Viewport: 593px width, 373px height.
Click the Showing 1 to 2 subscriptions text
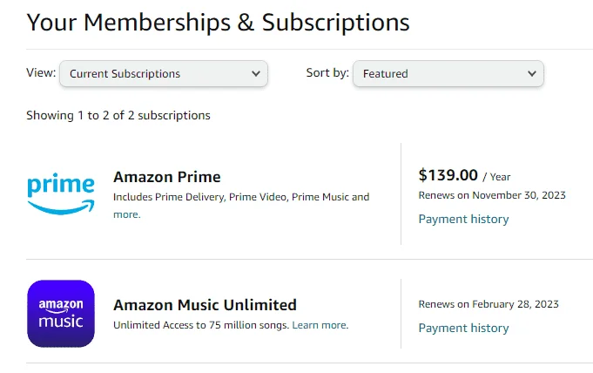pyautogui.click(x=118, y=115)
